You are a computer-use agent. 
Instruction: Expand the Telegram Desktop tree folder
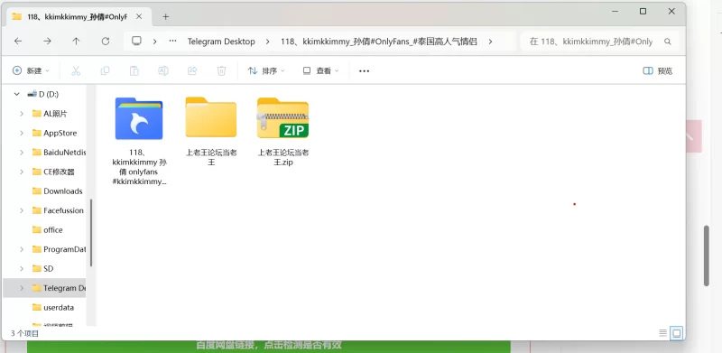coord(22,288)
